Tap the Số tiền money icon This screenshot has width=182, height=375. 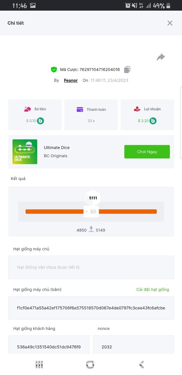27,109
